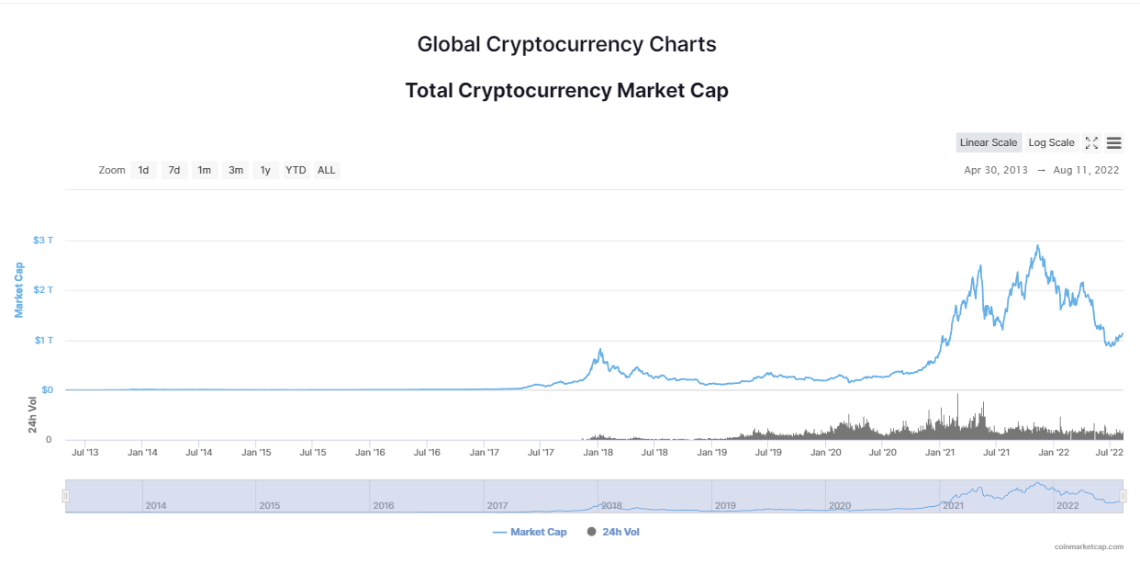Open the coinmarketcap.com credit link

(1089, 546)
